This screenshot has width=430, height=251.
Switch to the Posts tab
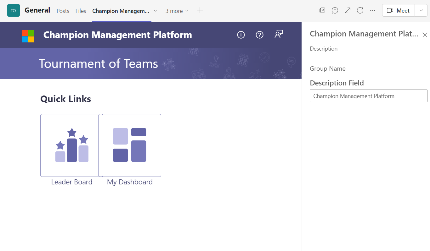pyautogui.click(x=63, y=11)
